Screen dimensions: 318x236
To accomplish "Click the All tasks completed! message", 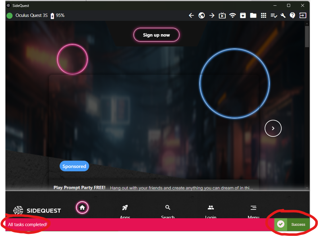I will coord(27,225).
